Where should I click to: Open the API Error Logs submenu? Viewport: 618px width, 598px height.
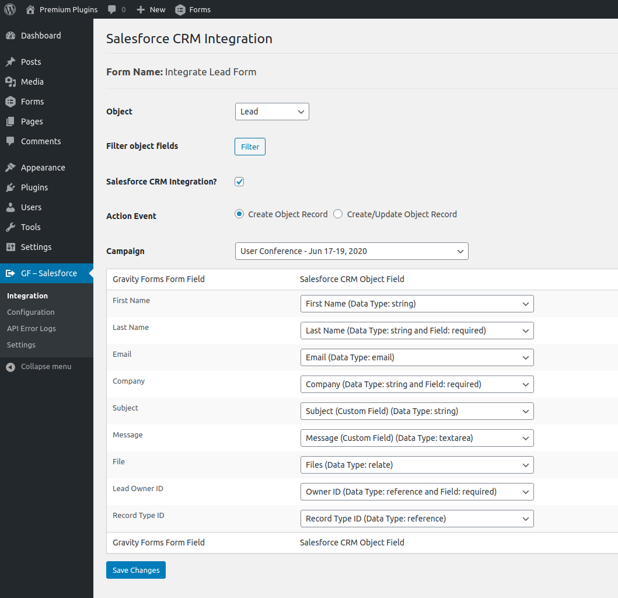click(32, 329)
